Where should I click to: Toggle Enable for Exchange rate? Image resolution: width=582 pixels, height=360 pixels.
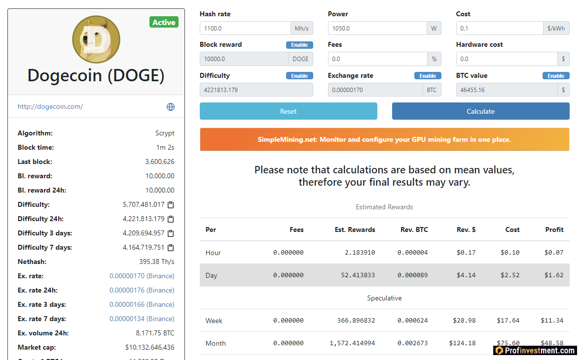click(x=428, y=76)
